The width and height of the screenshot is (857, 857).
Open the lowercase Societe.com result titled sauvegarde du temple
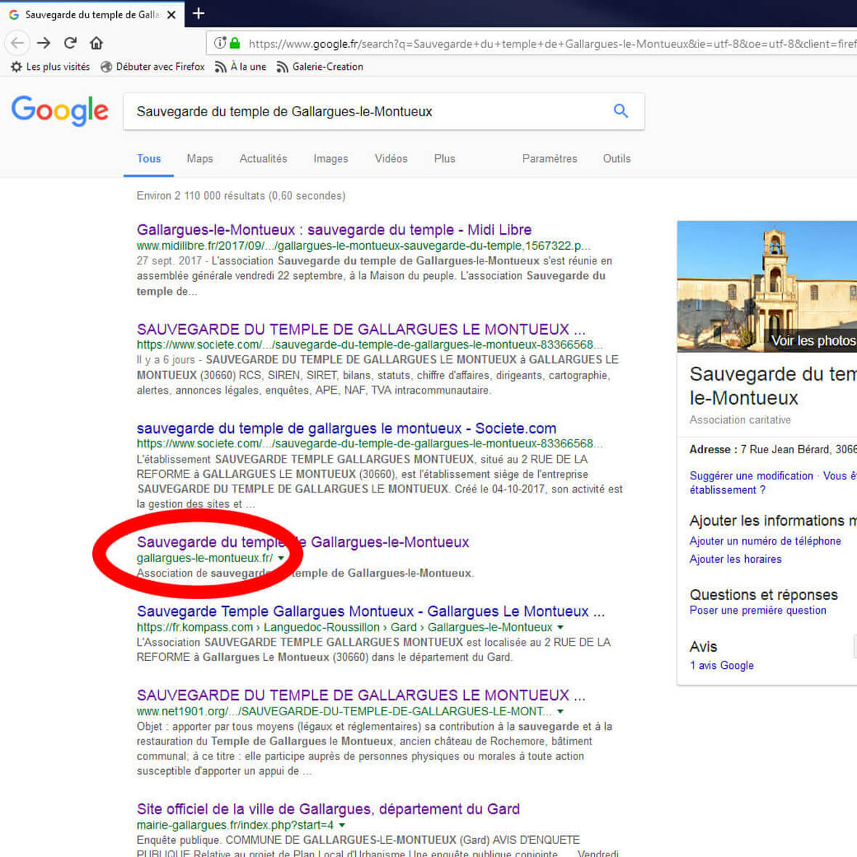click(x=346, y=428)
